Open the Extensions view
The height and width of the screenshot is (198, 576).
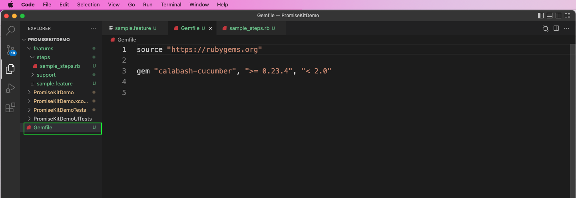click(x=10, y=107)
